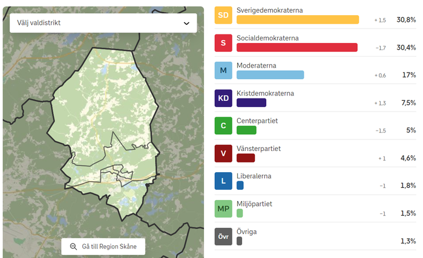Click the Moderaterna label
This screenshot has height=258, width=423.
(x=257, y=65)
